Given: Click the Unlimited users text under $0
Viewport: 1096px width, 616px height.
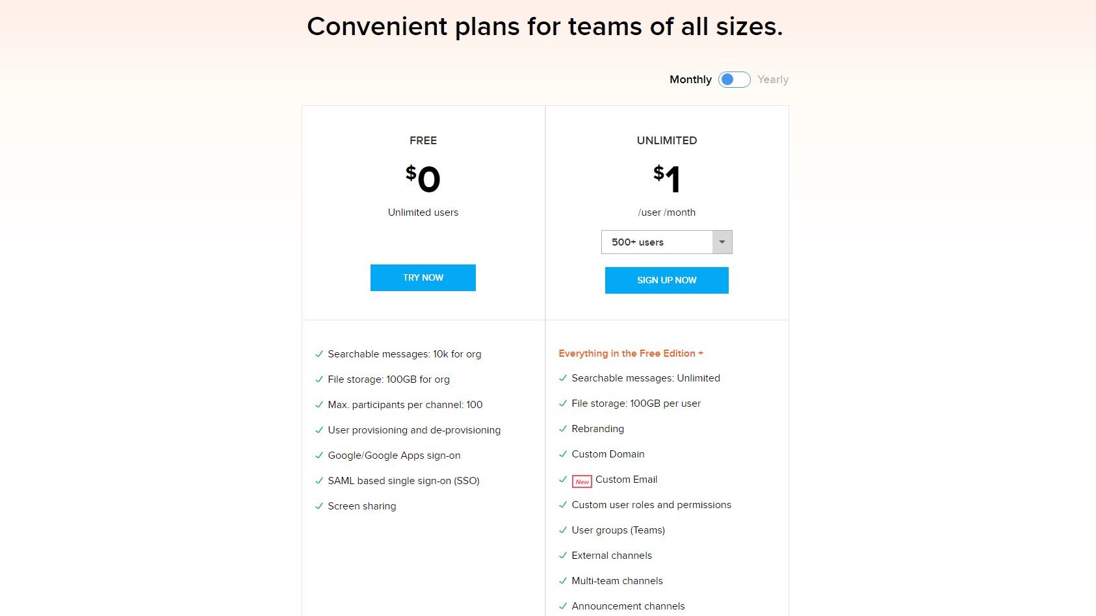Looking at the screenshot, I should coord(423,212).
